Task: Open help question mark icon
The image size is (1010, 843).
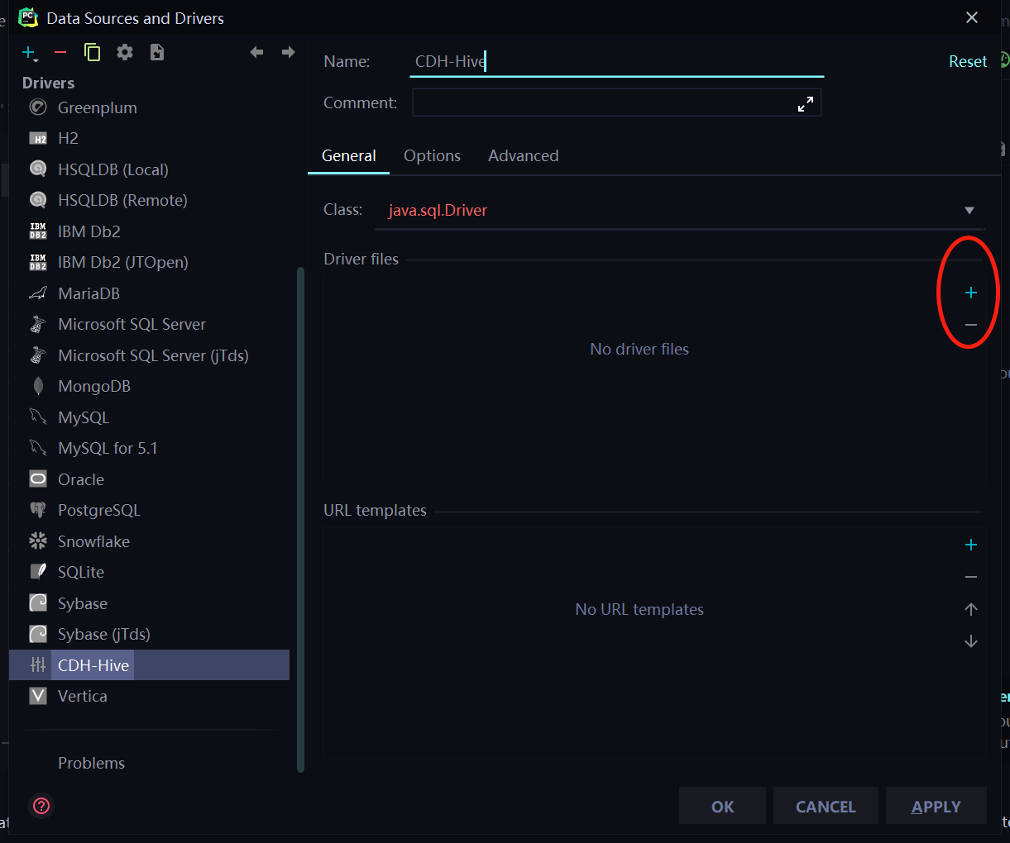Action: 41,806
